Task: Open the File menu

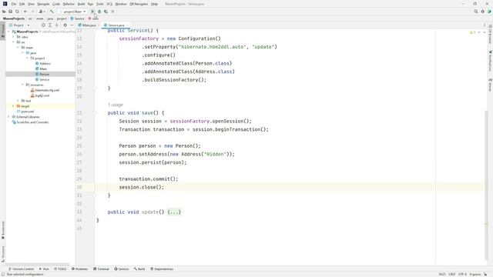Action: point(14,4)
